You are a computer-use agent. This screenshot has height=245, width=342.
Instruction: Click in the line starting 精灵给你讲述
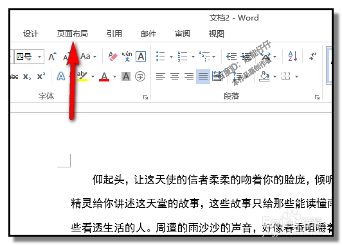coord(201,204)
